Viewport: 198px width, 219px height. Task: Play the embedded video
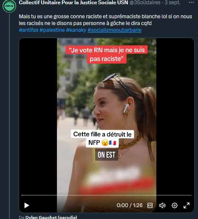pyautogui.click(x=26, y=205)
